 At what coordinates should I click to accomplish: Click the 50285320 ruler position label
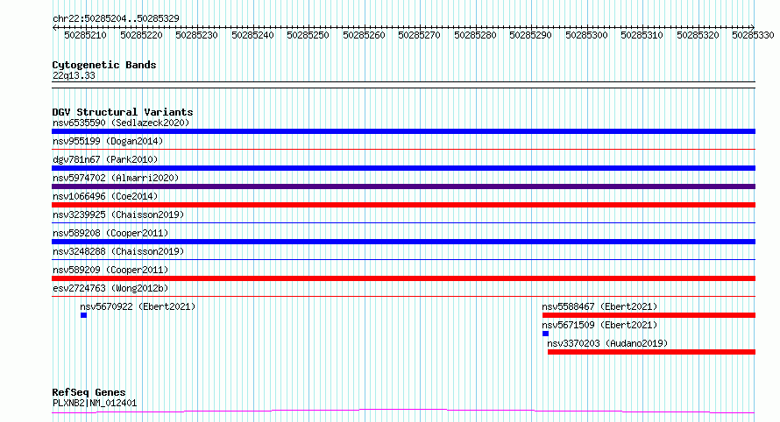(698, 35)
